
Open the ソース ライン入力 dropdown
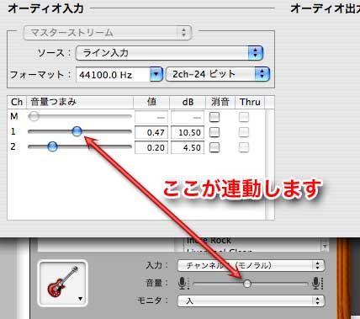(169, 53)
